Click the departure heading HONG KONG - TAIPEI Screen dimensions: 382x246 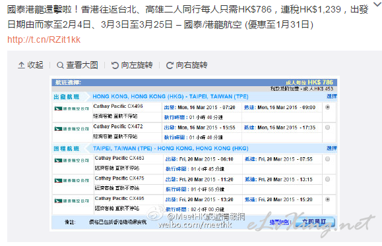[170, 97]
